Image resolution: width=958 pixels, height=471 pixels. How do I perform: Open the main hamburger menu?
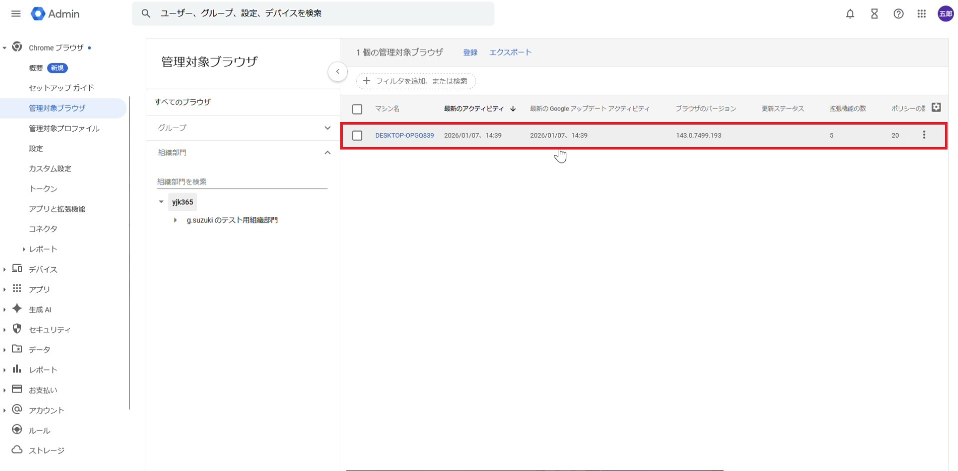point(16,13)
